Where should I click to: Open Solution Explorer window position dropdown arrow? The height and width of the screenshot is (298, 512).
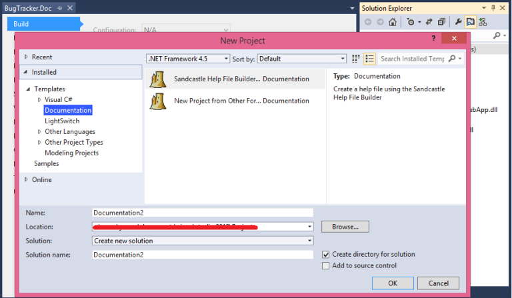pyautogui.click(x=484, y=8)
